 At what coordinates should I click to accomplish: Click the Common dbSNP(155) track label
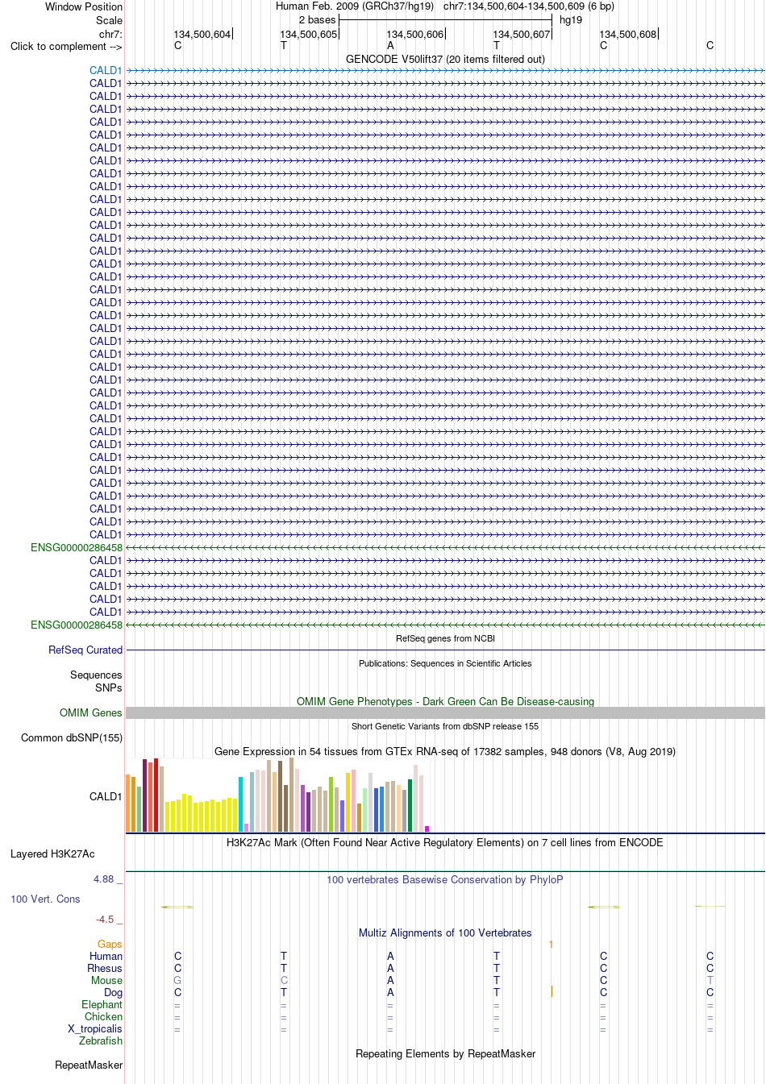pyautogui.click(x=72, y=738)
